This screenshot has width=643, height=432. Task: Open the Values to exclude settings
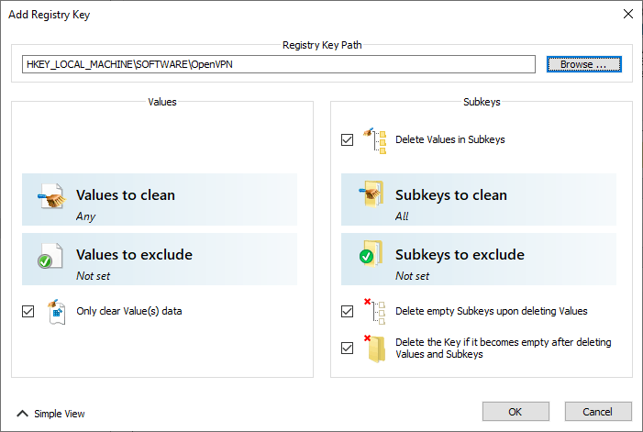[160, 259]
